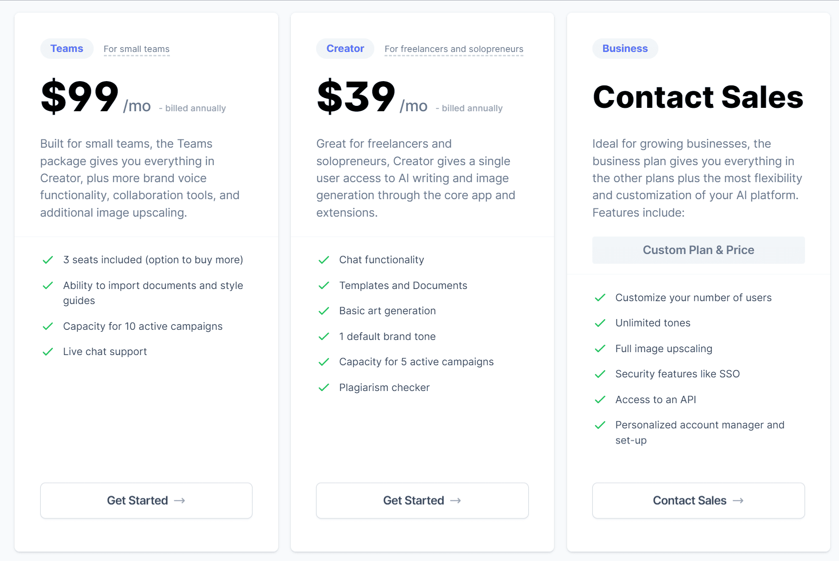
Task: Click the arrow icon in Contact Sales button
Action: click(x=738, y=501)
